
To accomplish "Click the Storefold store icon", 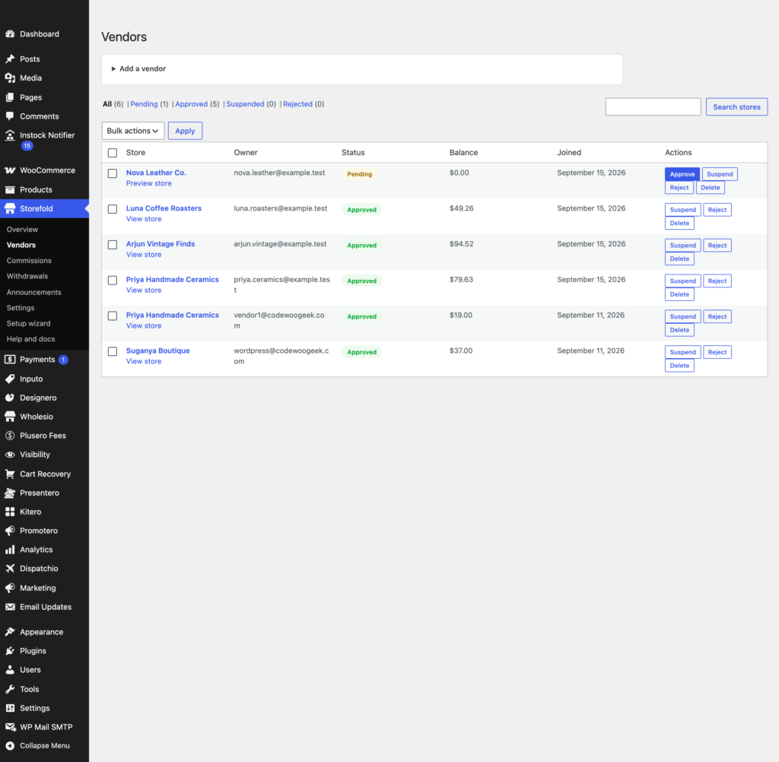I will (x=10, y=208).
